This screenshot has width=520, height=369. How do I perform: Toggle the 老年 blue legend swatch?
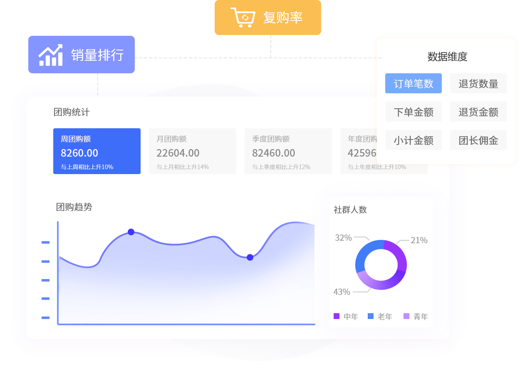coord(371,316)
